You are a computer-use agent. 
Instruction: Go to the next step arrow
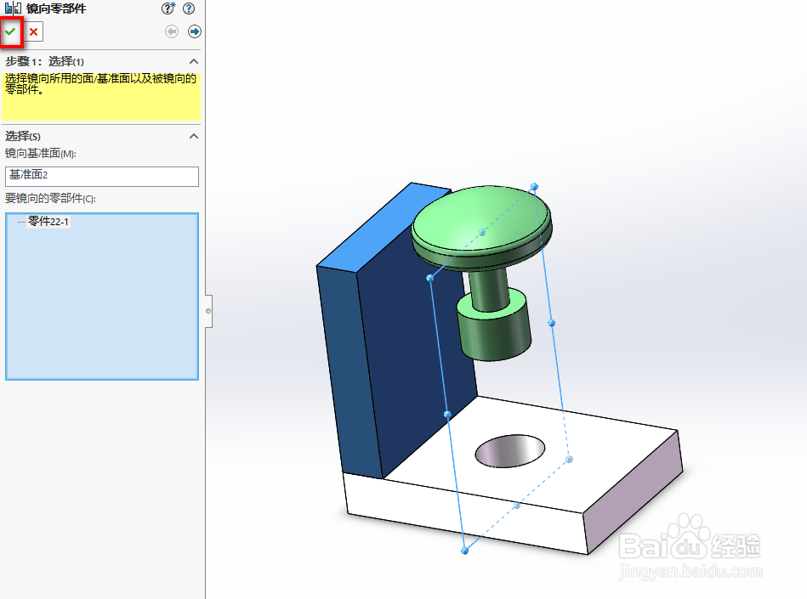coord(195,32)
